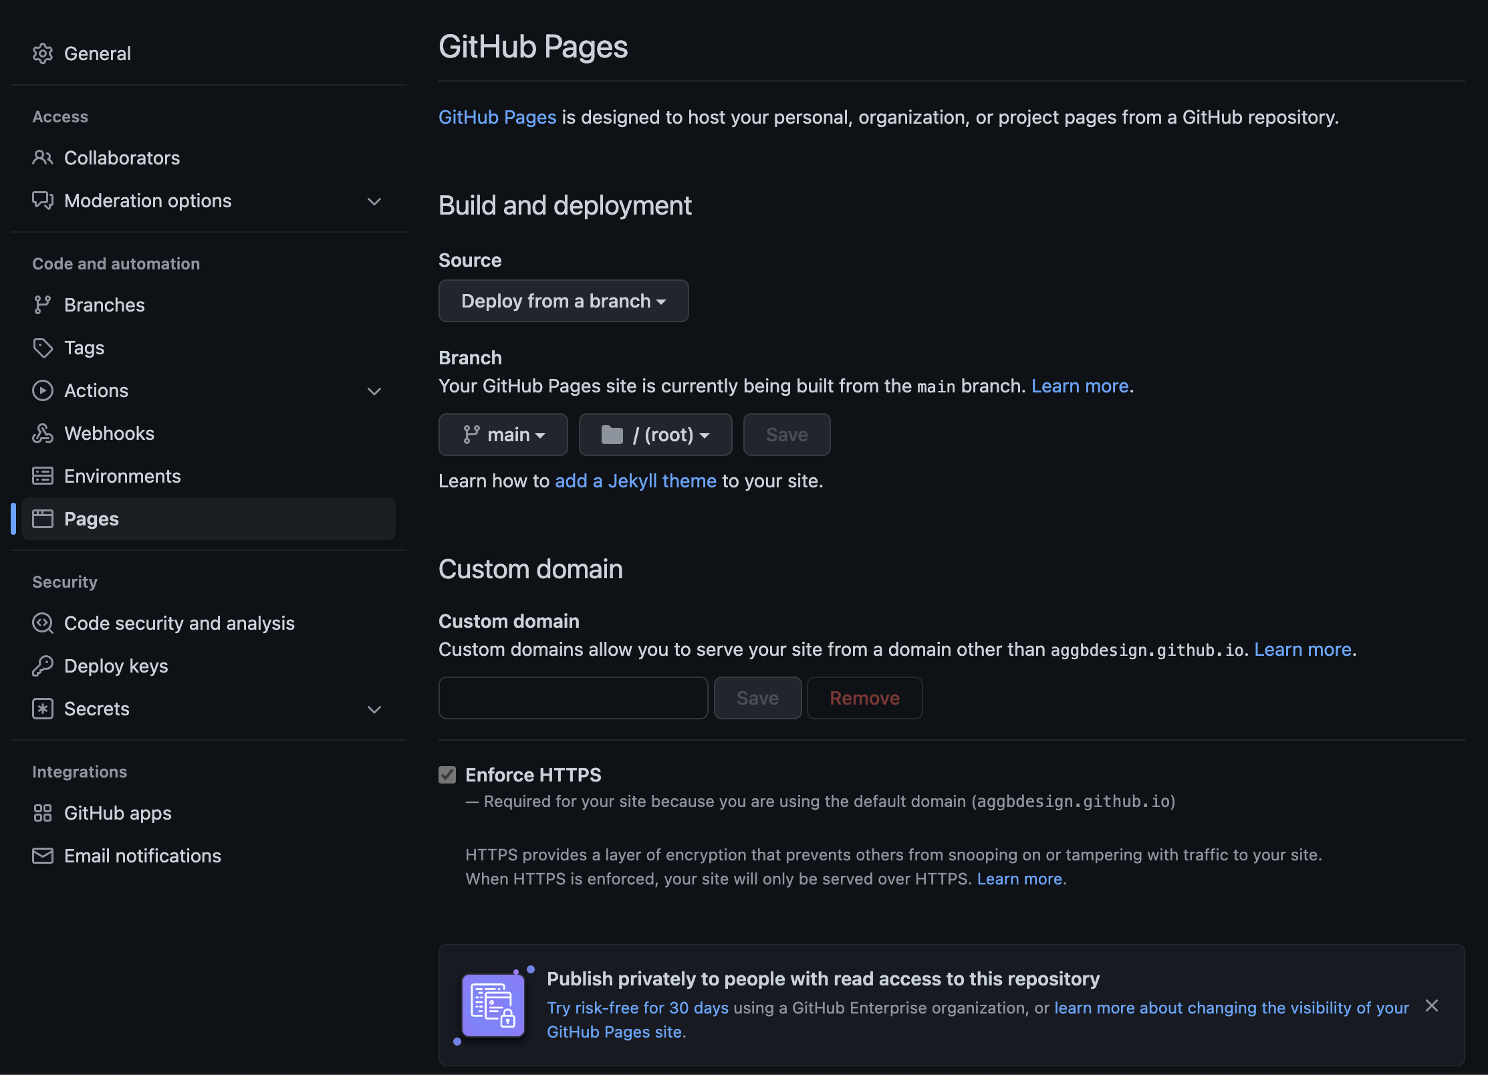Click the "Build and deployment" heading text
The image size is (1488, 1075).
(565, 205)
